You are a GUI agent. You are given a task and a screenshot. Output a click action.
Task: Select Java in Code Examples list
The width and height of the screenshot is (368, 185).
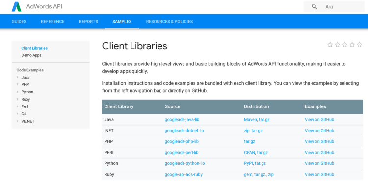(x=26, y=77)
